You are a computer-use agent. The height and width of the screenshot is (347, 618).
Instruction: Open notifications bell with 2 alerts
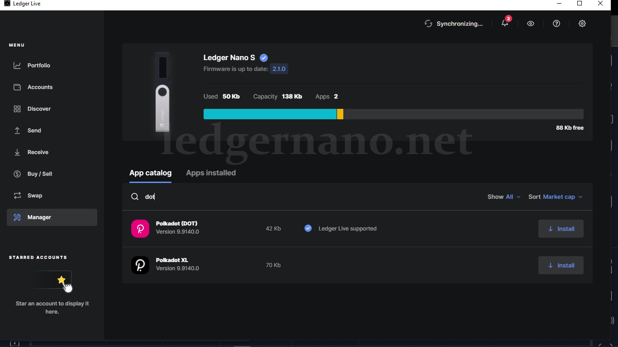coord(505,23)
